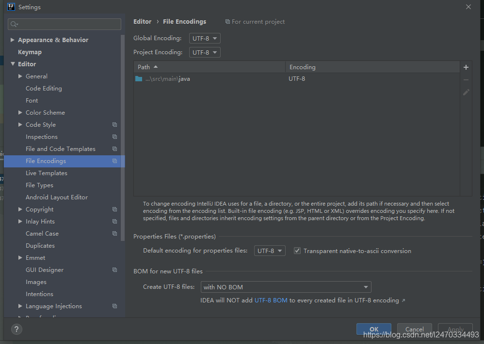This screenshot has width=484, height=344.
Task: Click the For current project icon
Action: point(227,22)
